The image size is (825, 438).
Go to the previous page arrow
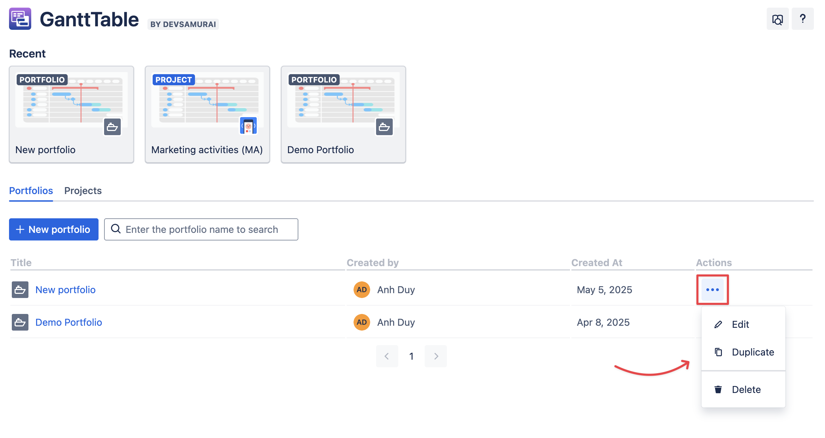[387, 356]
